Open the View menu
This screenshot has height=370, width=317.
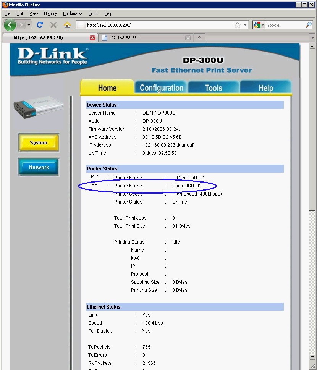pos(34,13)
